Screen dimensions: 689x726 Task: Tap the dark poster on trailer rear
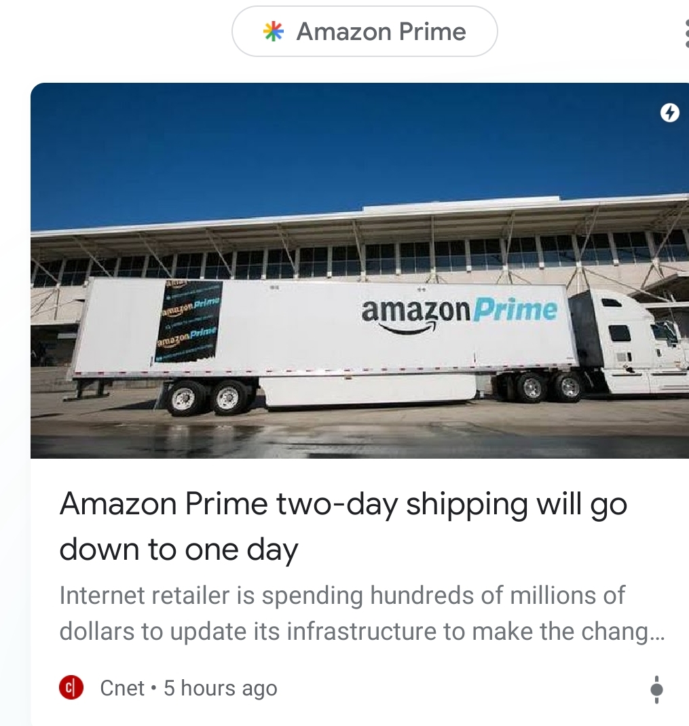tap(187, 321)
